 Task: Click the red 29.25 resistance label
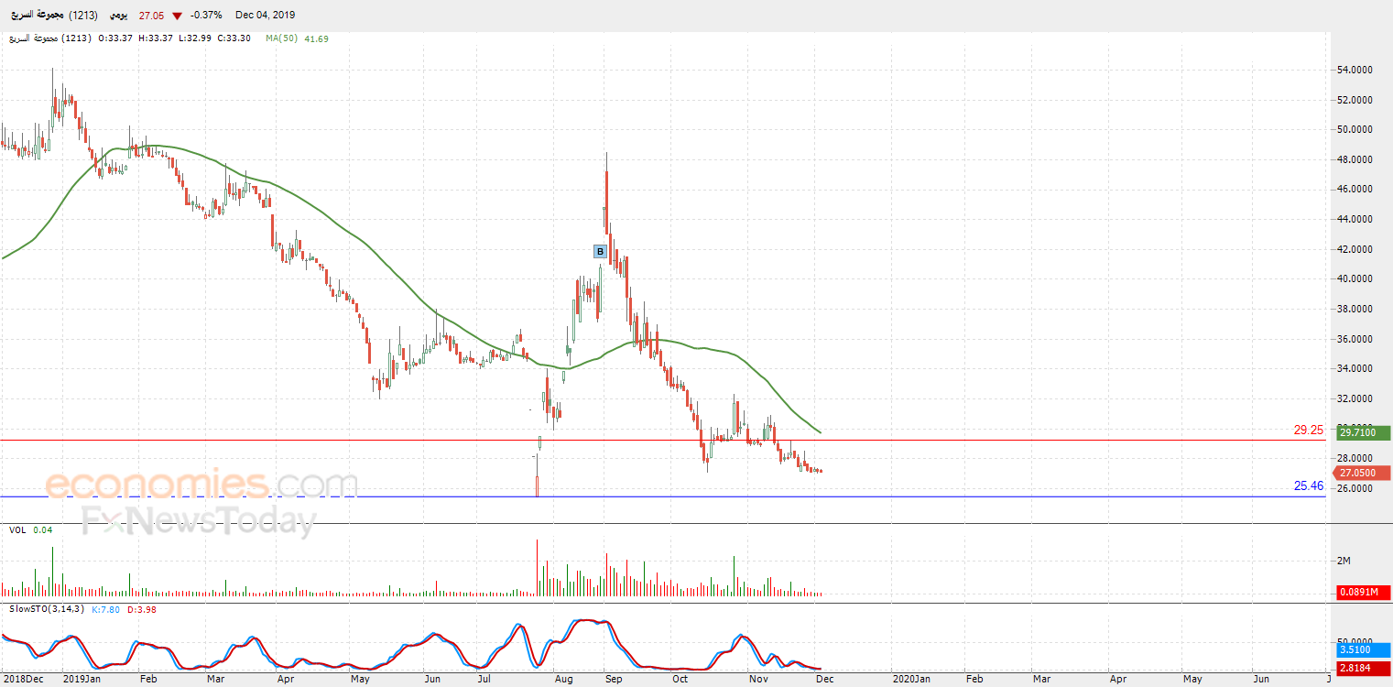tap(1309, 430)
